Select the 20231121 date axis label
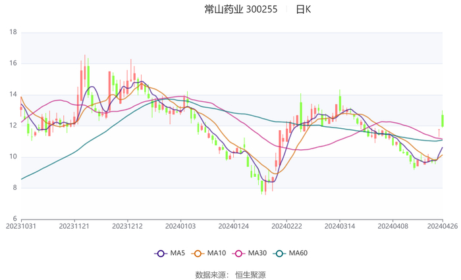The width and height of the screenshot is (461, 280). 74,226
